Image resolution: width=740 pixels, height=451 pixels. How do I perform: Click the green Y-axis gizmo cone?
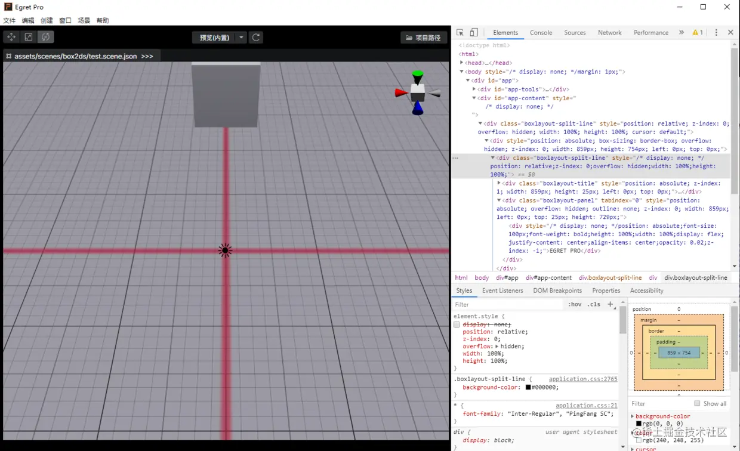click(x=418, y=76)
